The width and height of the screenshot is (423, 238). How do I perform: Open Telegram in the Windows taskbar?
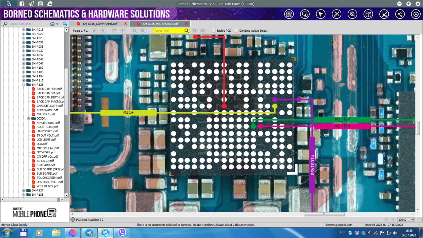(x=89, y=233)
